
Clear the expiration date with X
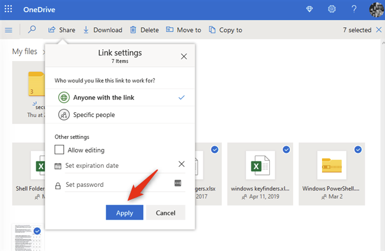tap(181, 164)
